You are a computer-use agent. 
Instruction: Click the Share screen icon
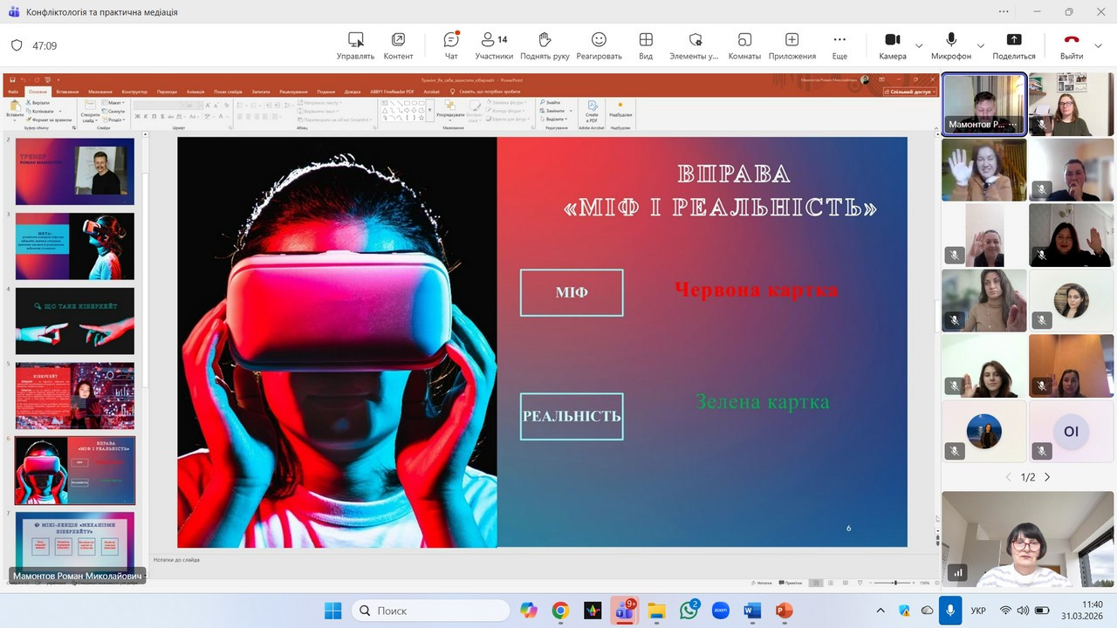click(x=1013, y=45)
